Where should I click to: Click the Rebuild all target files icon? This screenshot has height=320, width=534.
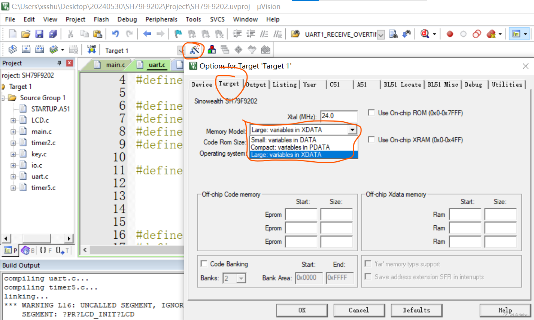[39, 49]
